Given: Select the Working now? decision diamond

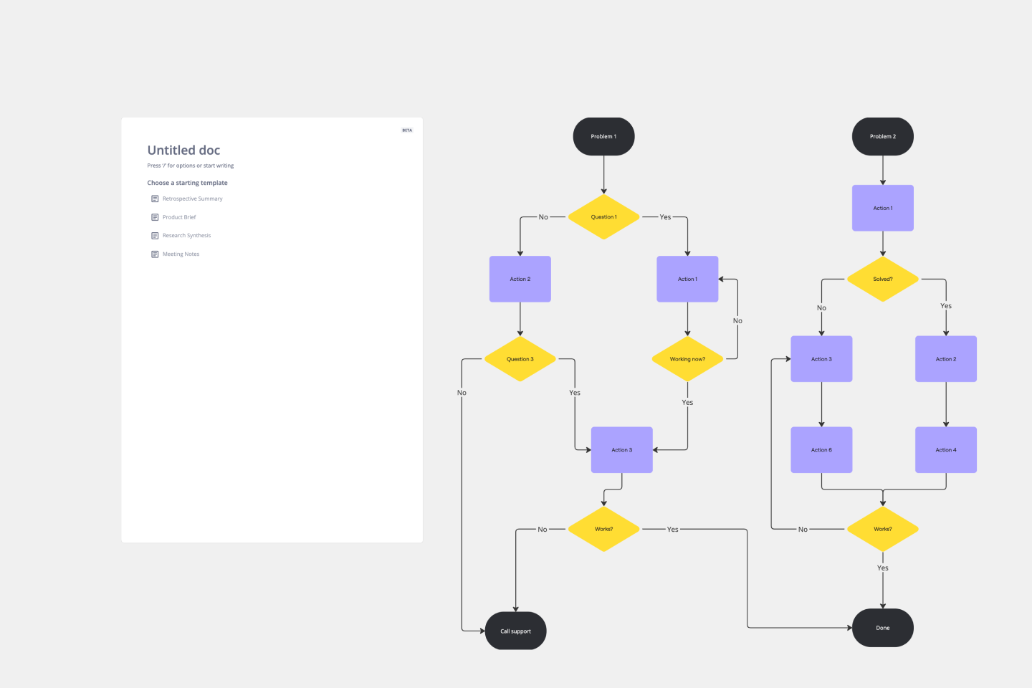Looking at the screenshot, I should click(x=687, y=359).
